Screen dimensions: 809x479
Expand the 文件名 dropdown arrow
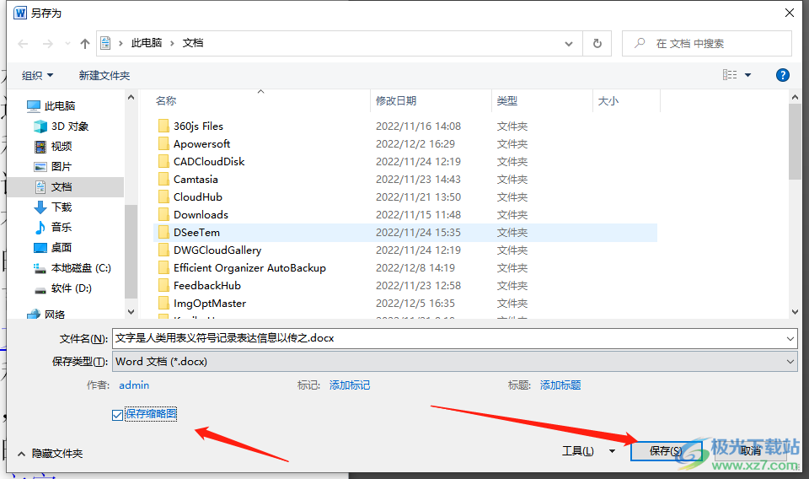[790, 339]
